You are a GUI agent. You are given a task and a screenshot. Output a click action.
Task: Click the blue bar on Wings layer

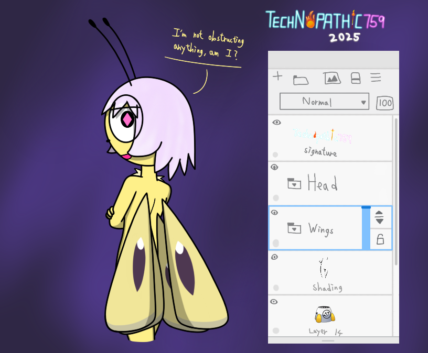coord(366,228)
